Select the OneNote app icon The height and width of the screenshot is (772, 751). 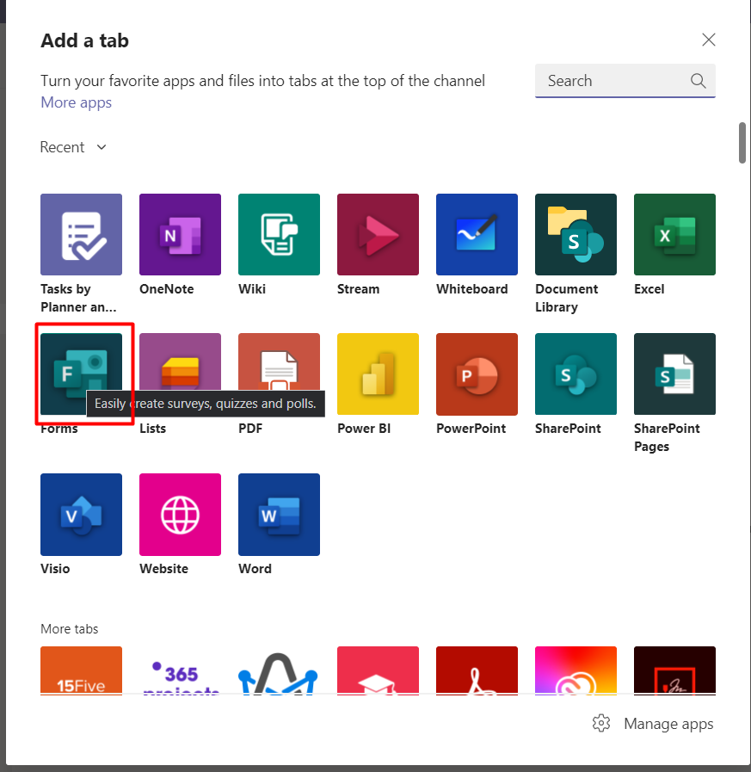tap(180, 234)
